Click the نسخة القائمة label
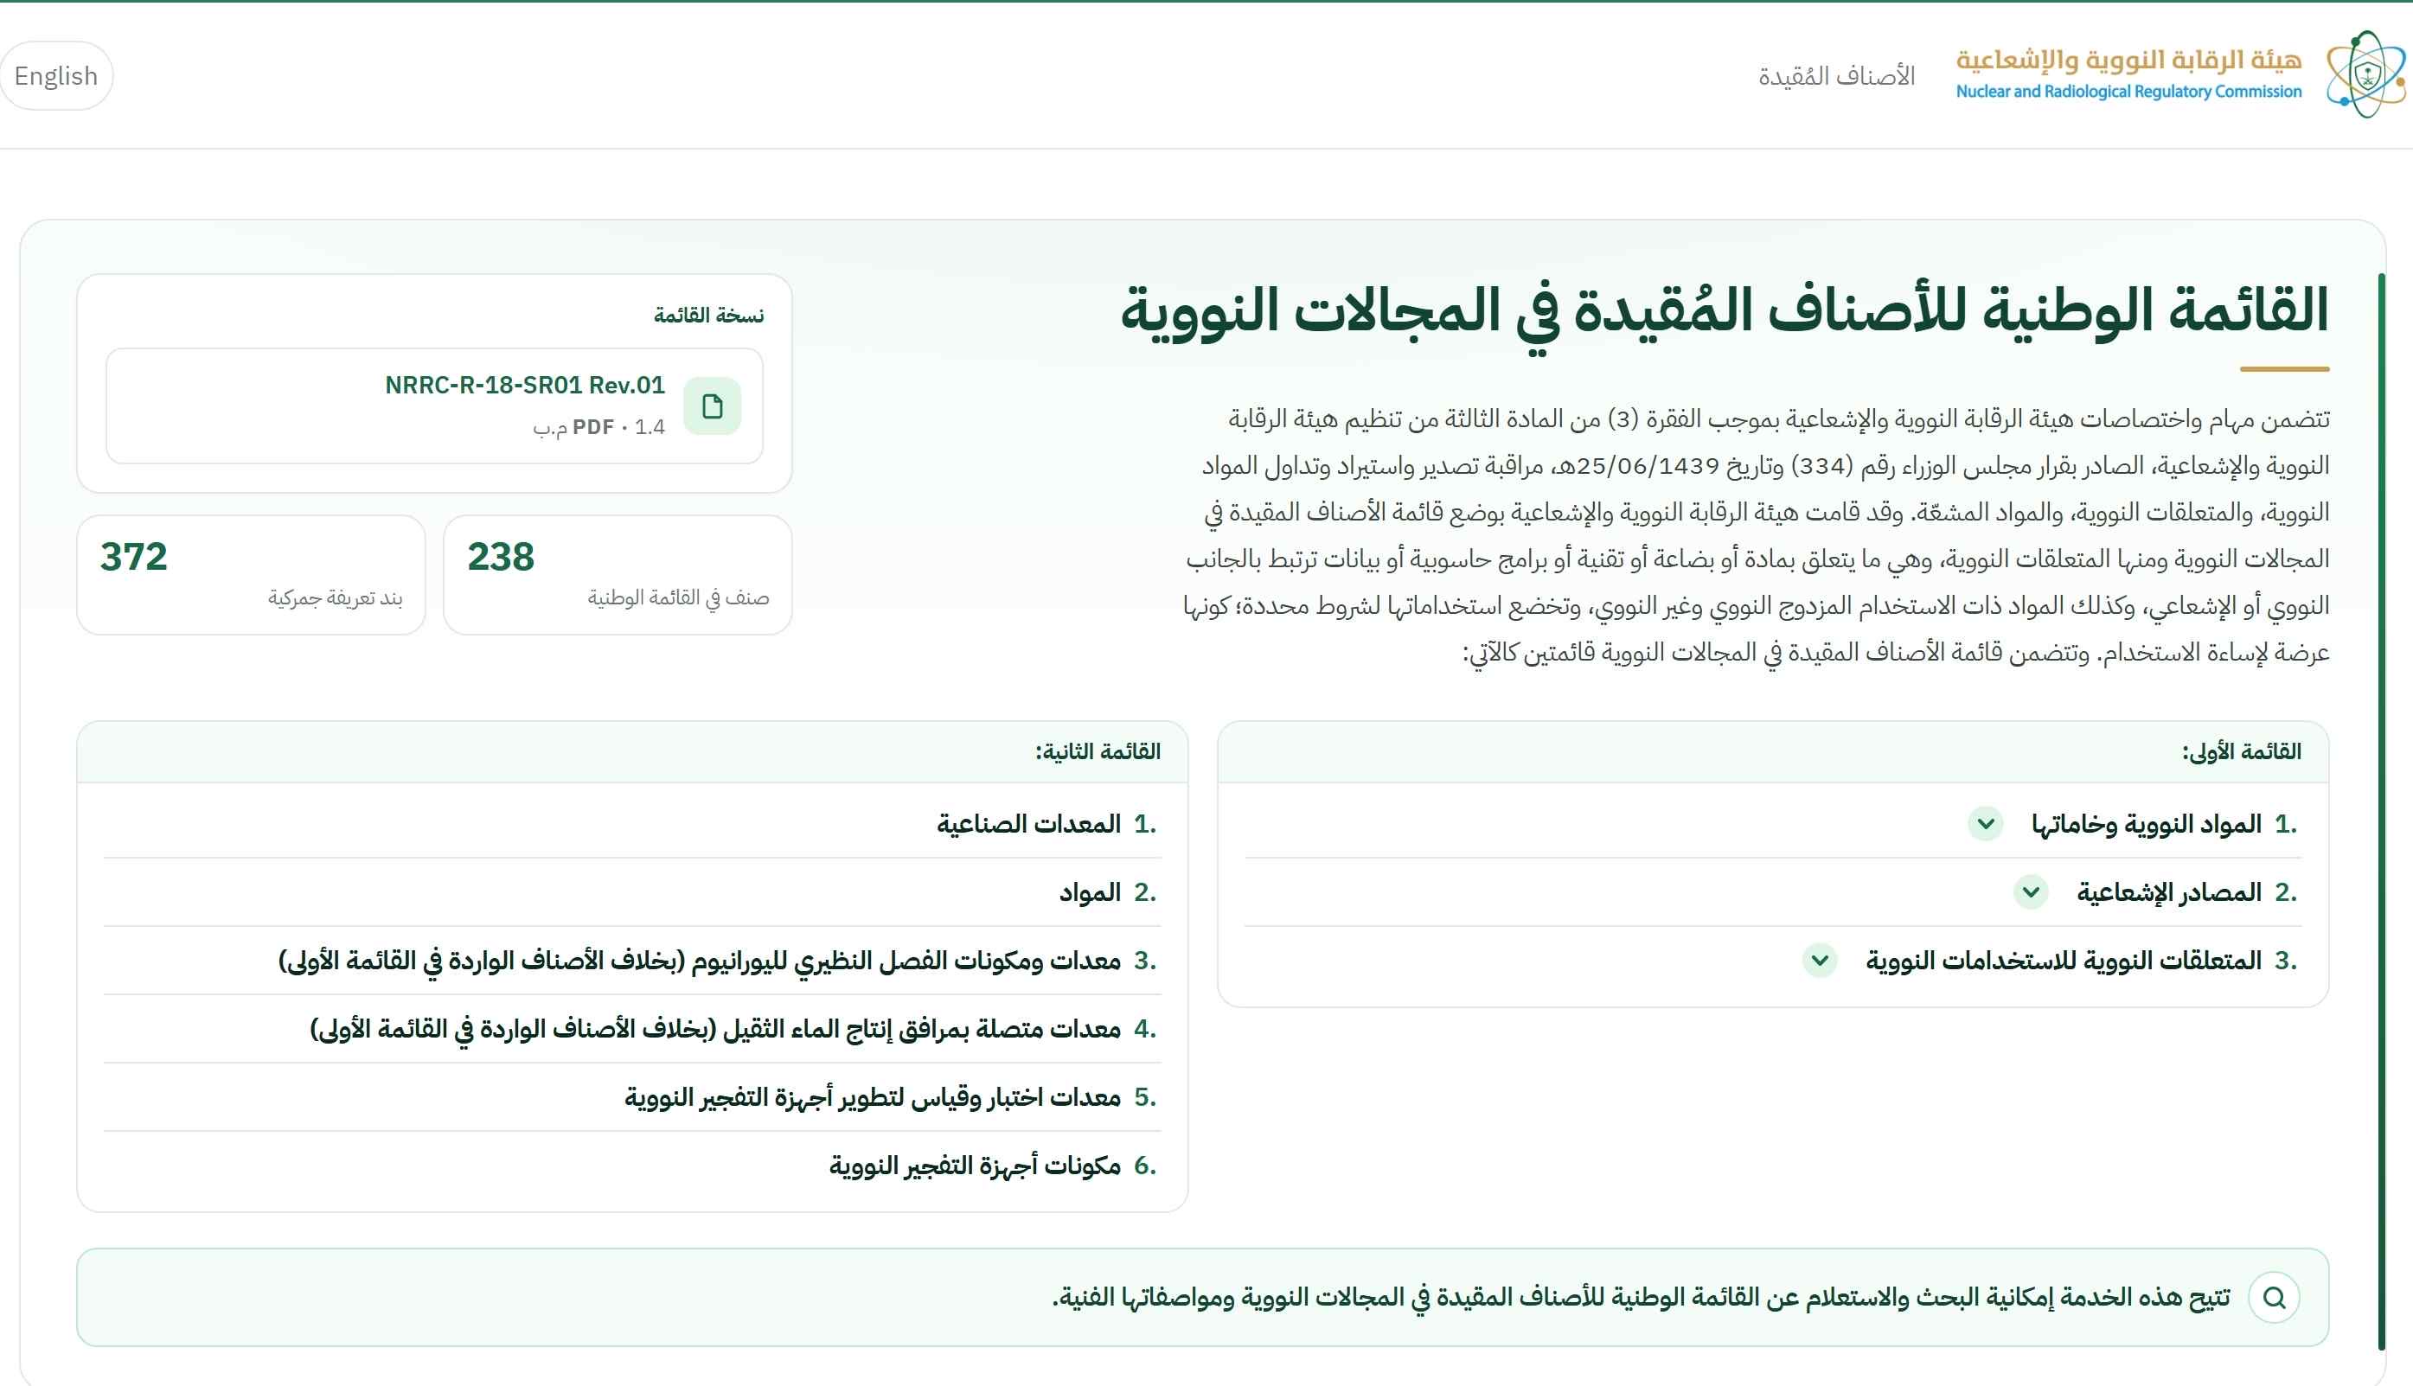 708,315
